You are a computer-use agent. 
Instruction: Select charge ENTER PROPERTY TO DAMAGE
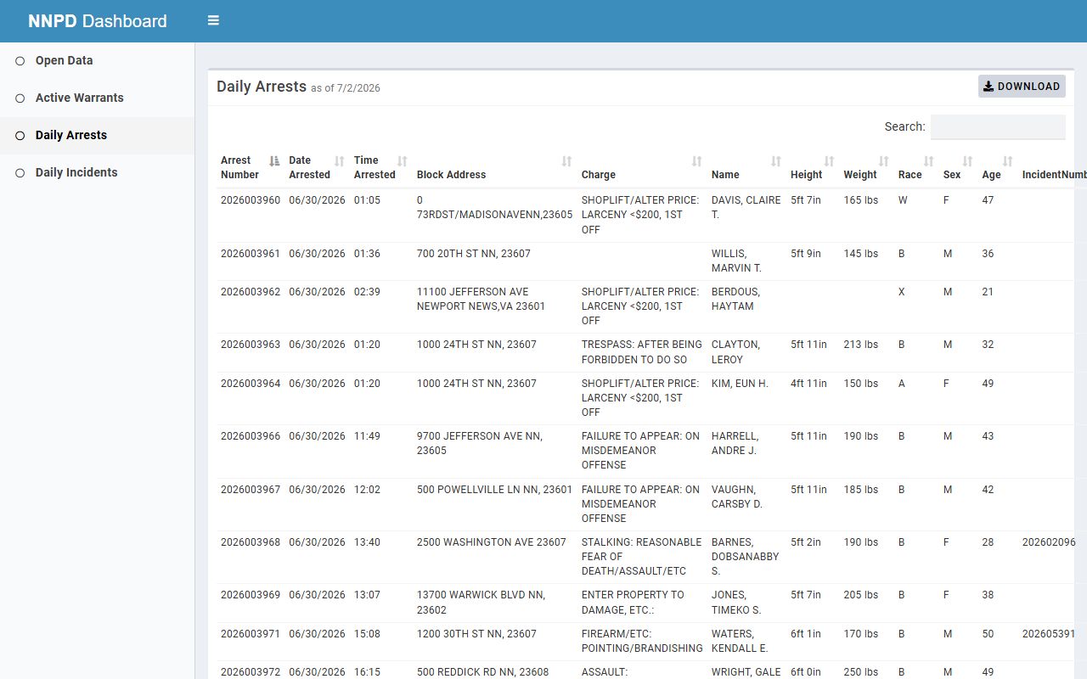coord(633,603)
